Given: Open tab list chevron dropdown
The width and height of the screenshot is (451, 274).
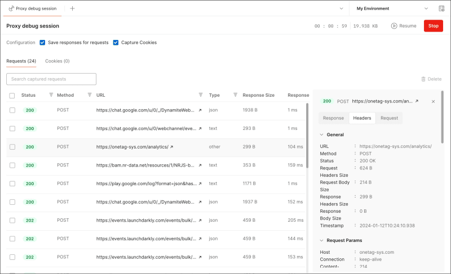Looking at the screenshot, I should pyautogui.click(x=342, y=8).
